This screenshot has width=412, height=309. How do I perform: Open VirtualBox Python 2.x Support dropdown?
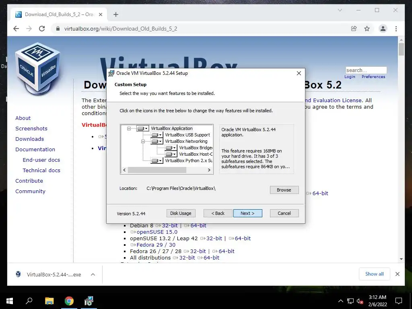click(157, 161)
